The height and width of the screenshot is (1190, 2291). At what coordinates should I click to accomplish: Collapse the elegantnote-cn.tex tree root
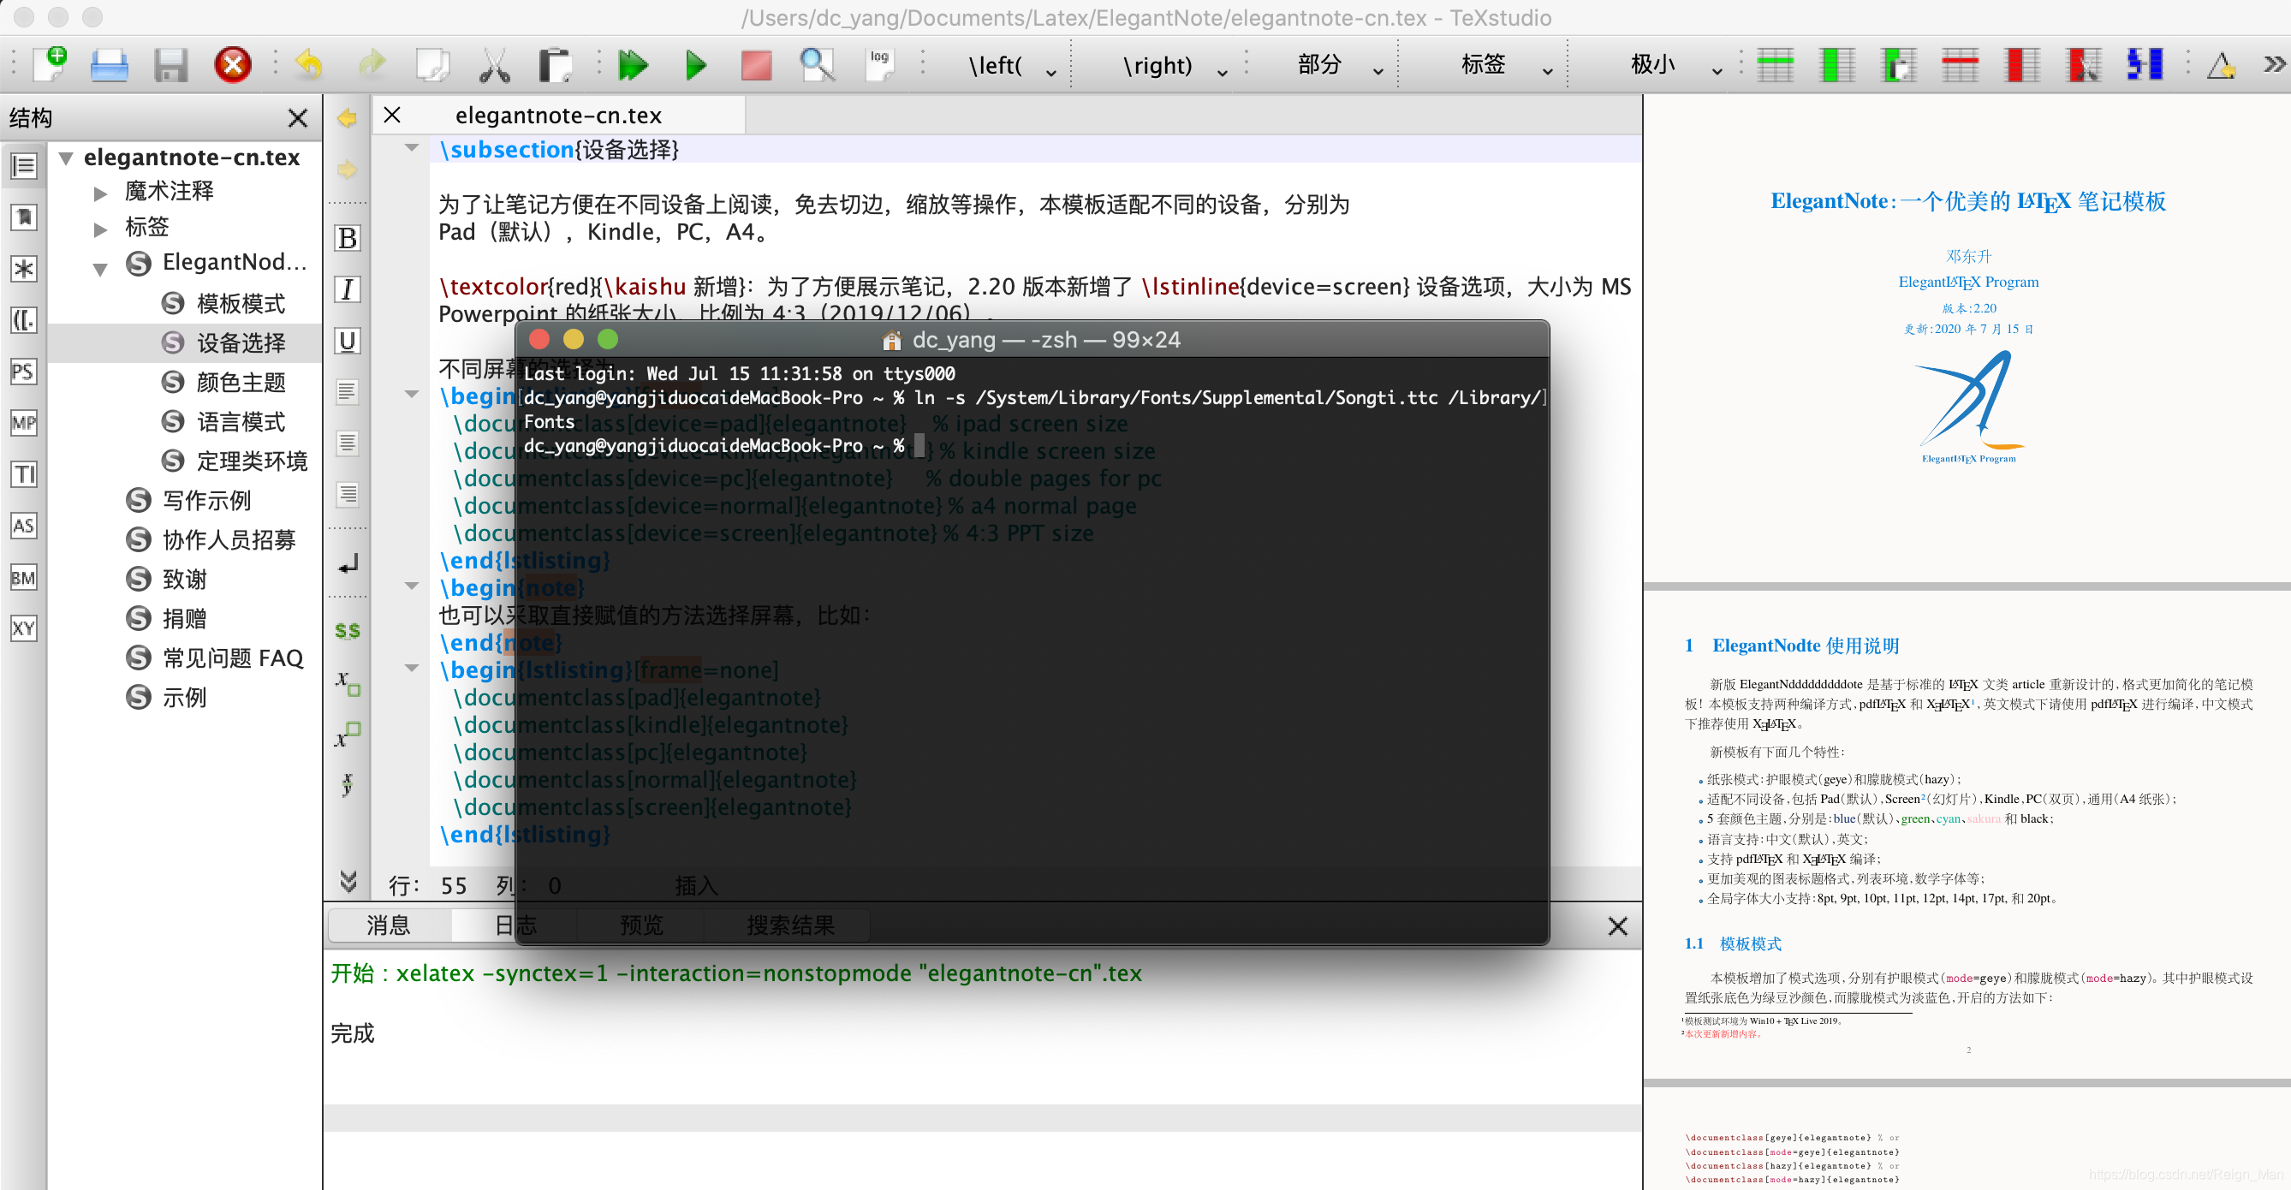pyautogui.click(x=66, y=158)
